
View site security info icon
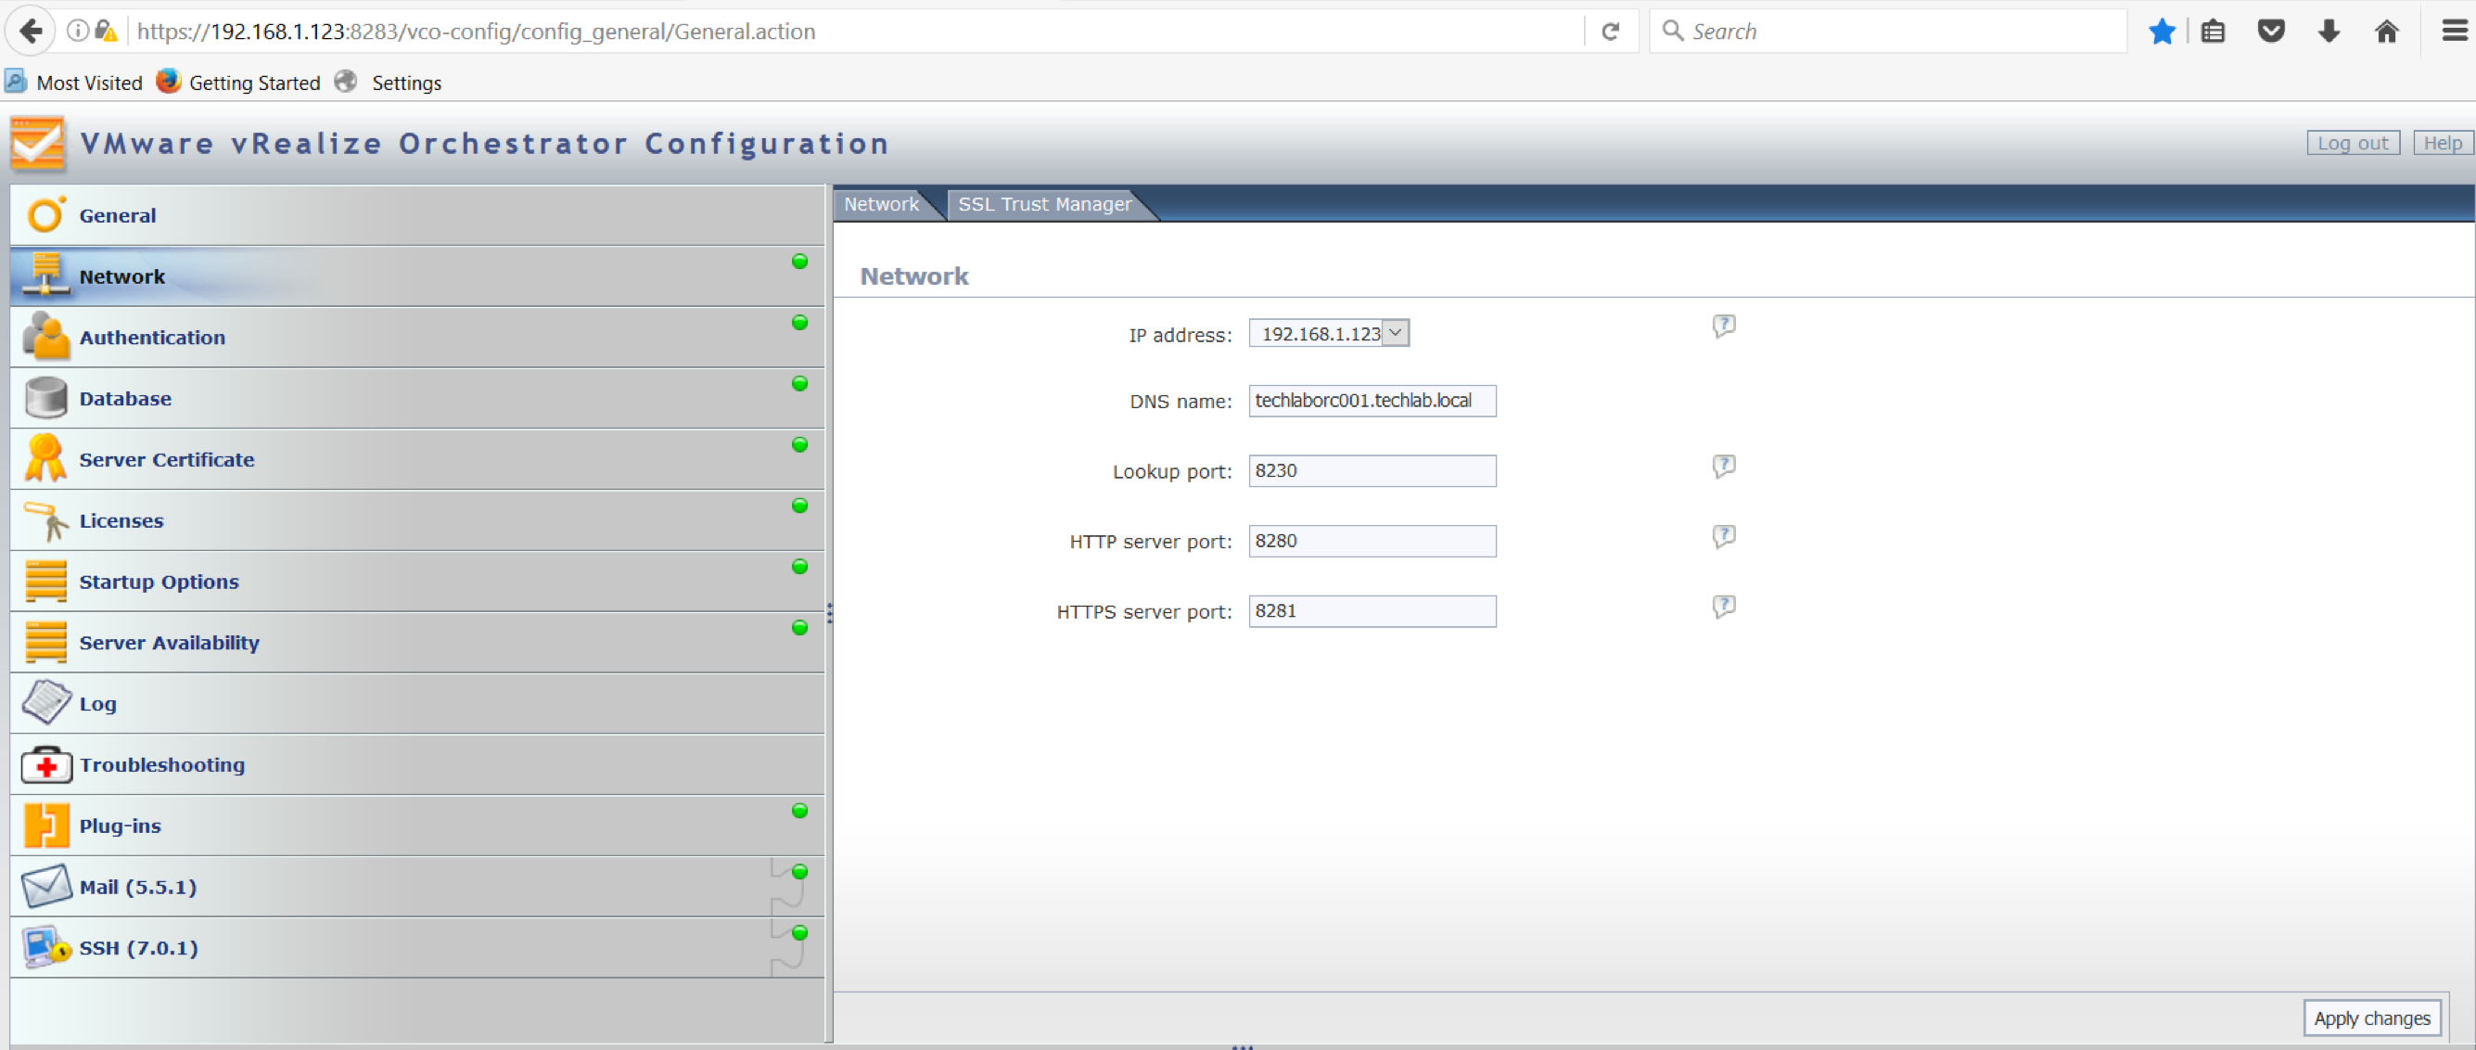click(x=78, y=31)
